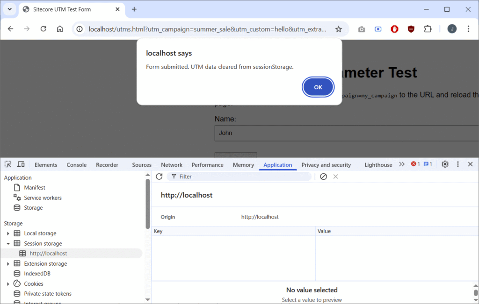The width and height of the screenshot is (479, 304).
Task: Open the Extensions puzzle menu
Action: (x=428, y=29)
